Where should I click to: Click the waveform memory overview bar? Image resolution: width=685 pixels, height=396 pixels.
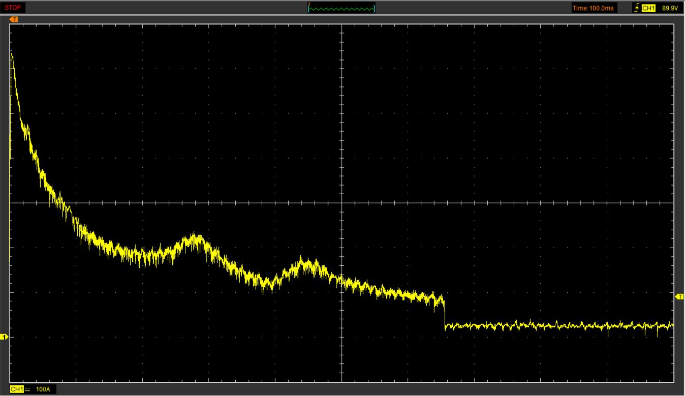341,8
